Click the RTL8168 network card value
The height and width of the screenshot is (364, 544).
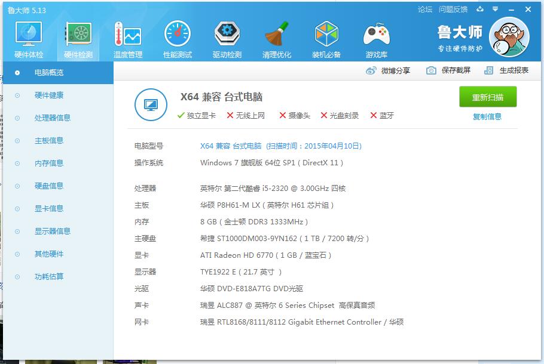(302, 322)
